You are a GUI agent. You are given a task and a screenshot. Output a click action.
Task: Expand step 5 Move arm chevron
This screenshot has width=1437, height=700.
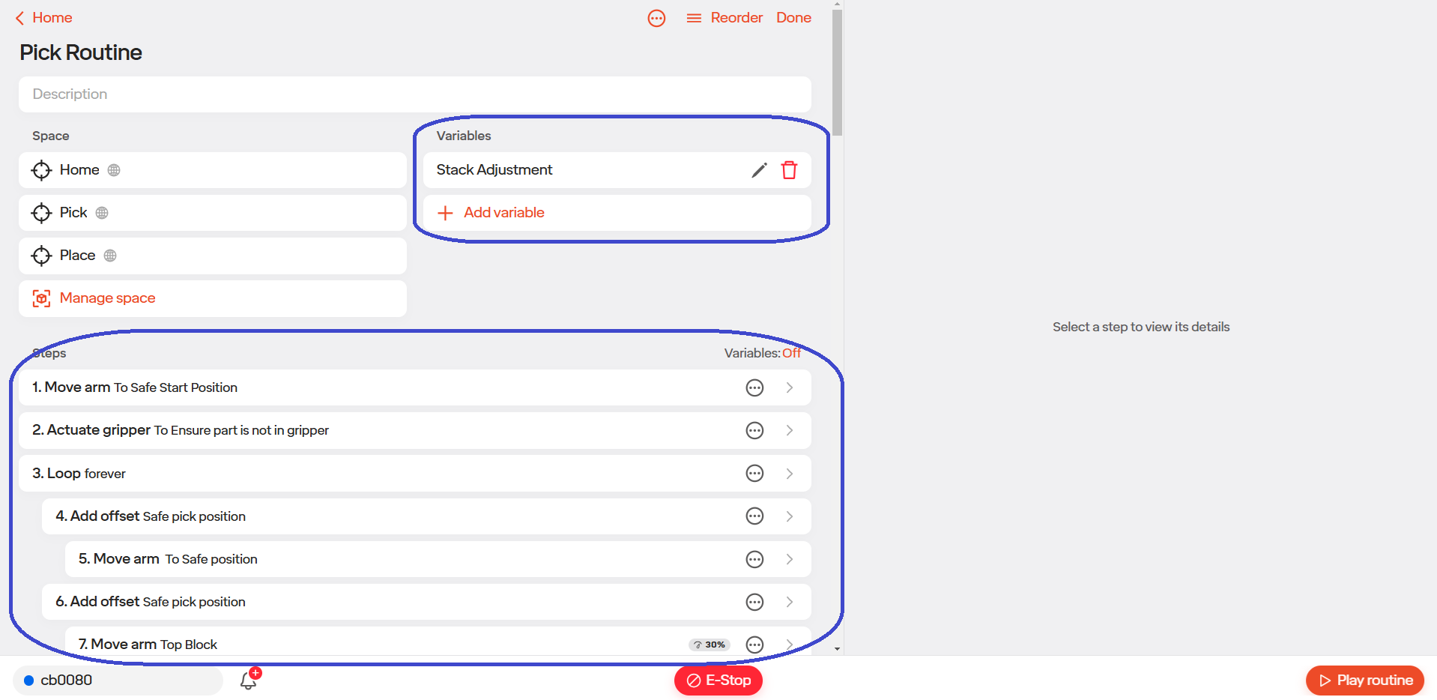pos(790,559)
